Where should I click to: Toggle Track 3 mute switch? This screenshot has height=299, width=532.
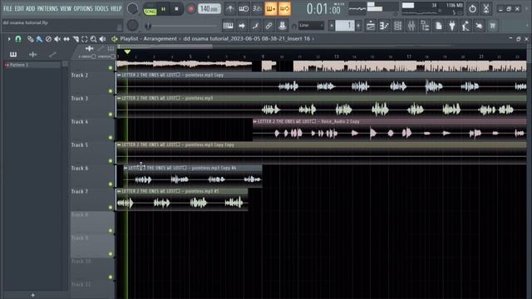click(111, 115)
